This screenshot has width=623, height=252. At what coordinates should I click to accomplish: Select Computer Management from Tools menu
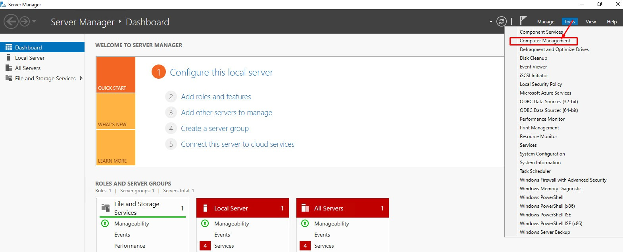(545, 41)
